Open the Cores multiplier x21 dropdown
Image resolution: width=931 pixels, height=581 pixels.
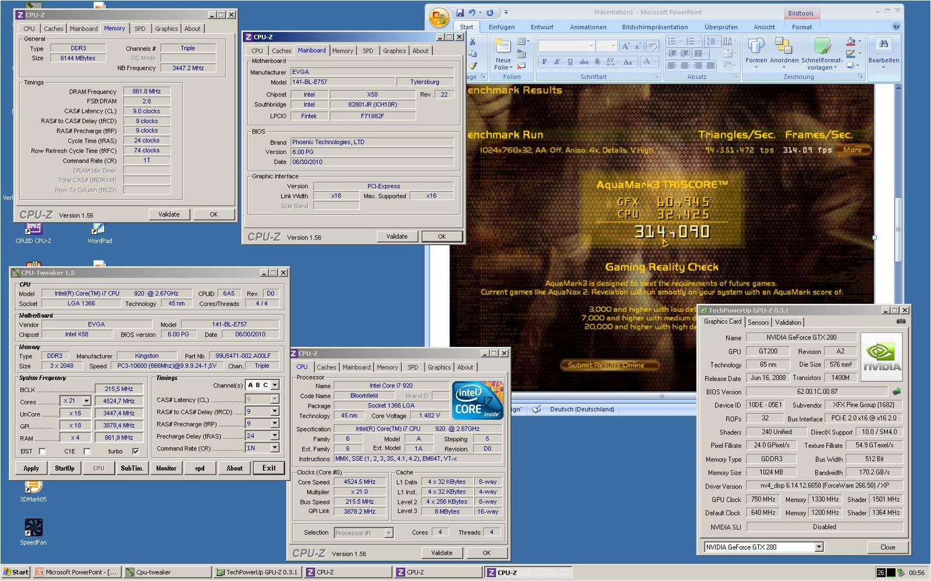86,401
